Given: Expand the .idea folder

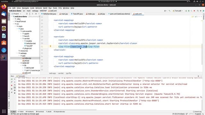Looking at the screenshot, I should pos(13,19).
